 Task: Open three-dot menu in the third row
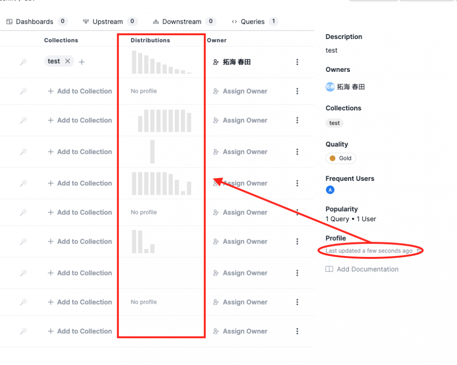pyautogui.click(x=297, y=120)
